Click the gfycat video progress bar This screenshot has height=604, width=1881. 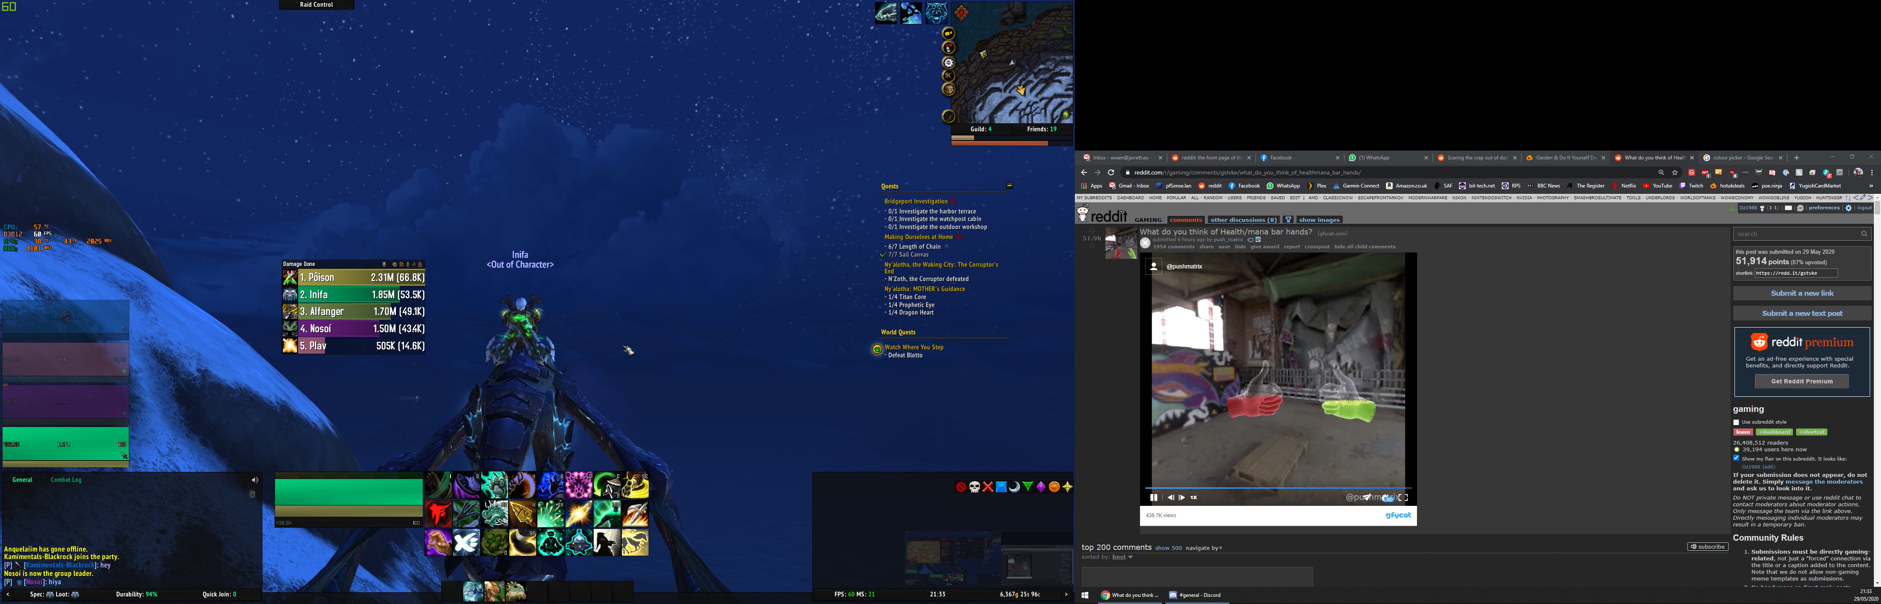point(1278,488)
